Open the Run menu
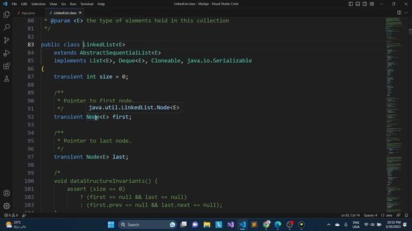412x231 pixels. click(x=73, y=4)
